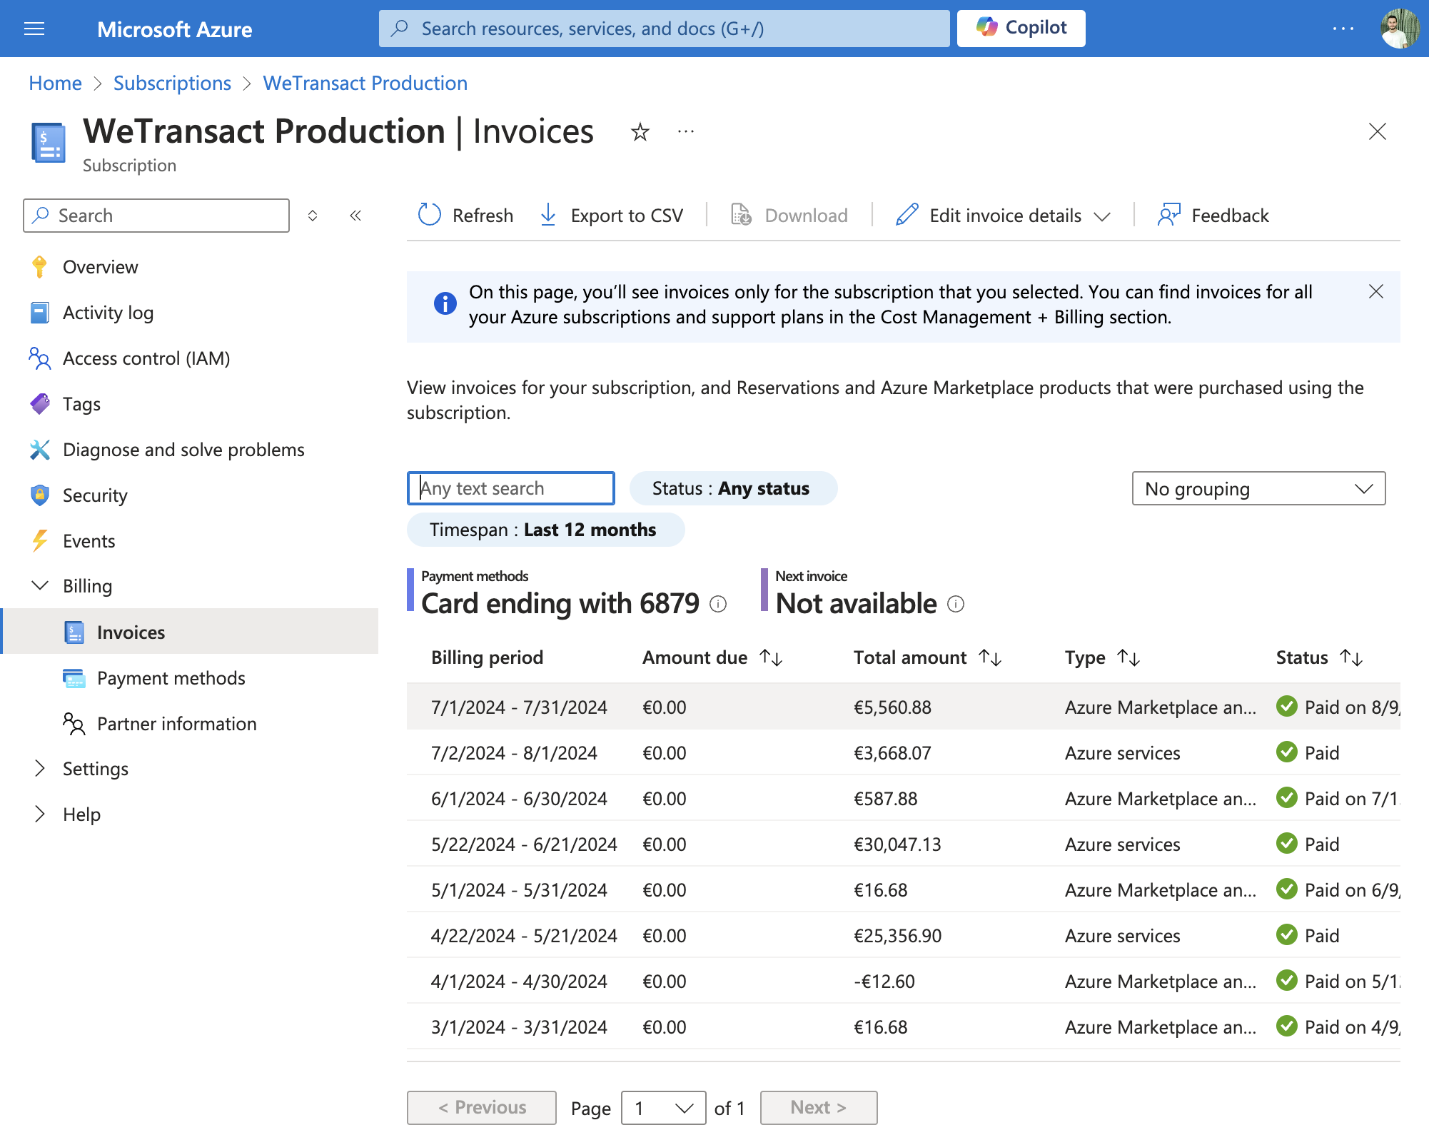Open Edit invoice details dropdown
The height and width of the screenshot is (1125, 1429).
1004,215
